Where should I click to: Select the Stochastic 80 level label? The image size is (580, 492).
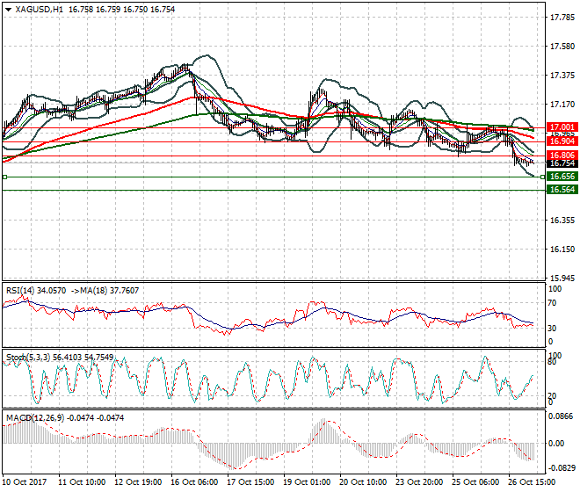tap(552, 361)
